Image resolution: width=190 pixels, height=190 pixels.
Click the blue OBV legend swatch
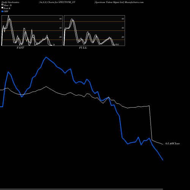pos(2,11)
